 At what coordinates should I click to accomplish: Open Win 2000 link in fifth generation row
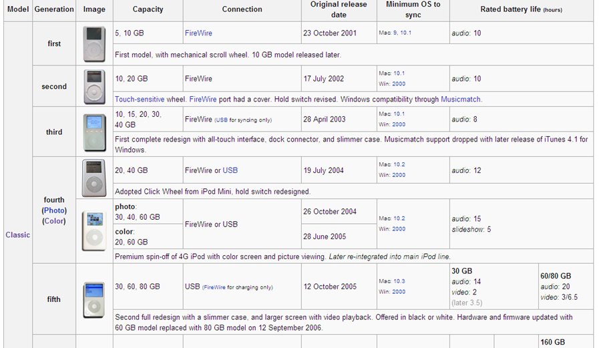(x=399, y=292)
